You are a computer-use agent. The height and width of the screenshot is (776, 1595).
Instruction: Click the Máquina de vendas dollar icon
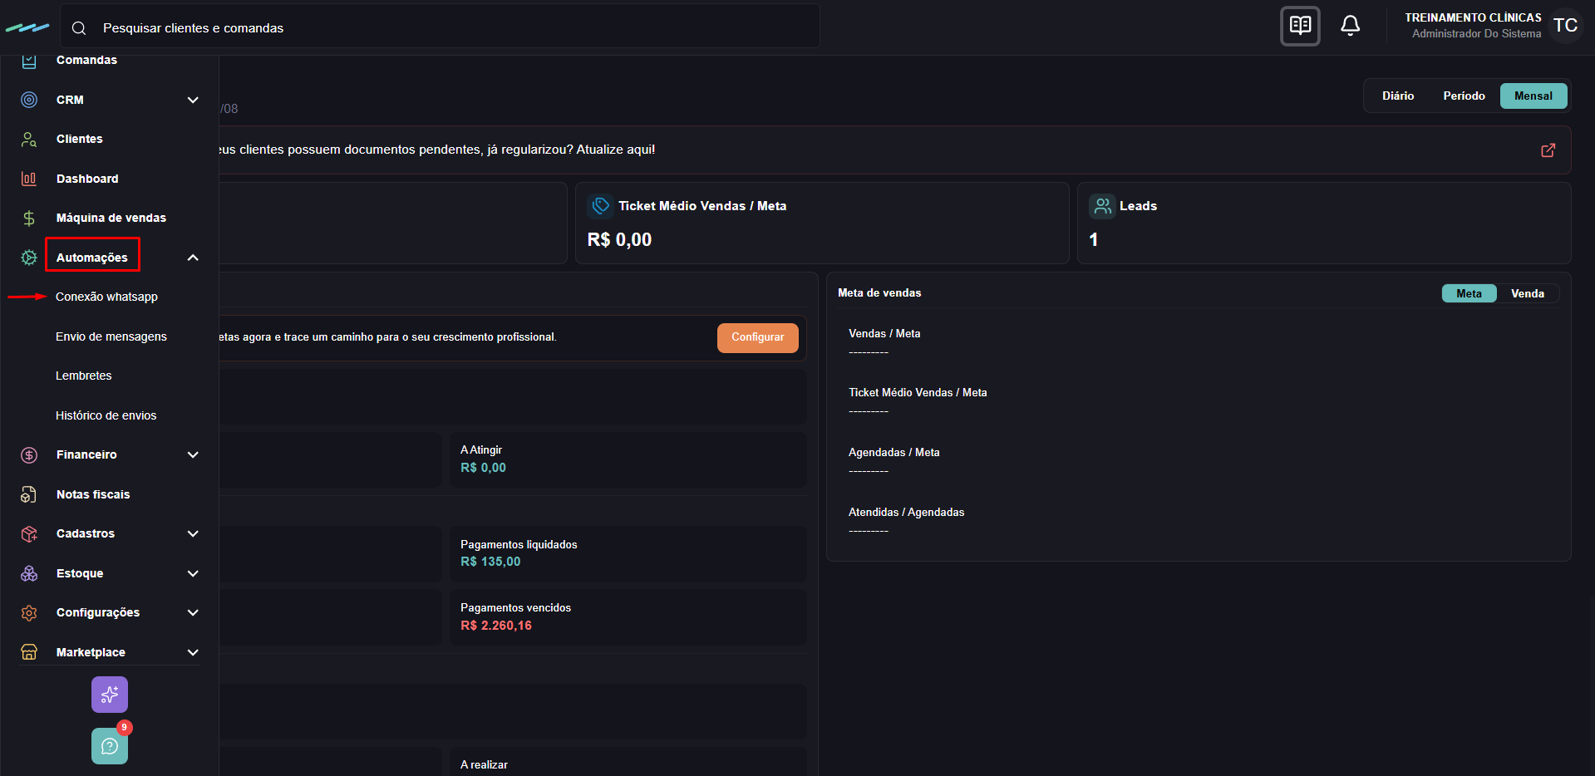point(29,218)
